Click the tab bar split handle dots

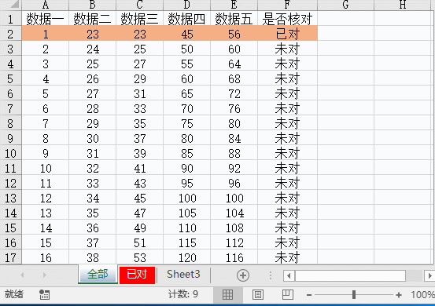pos(271,275)
